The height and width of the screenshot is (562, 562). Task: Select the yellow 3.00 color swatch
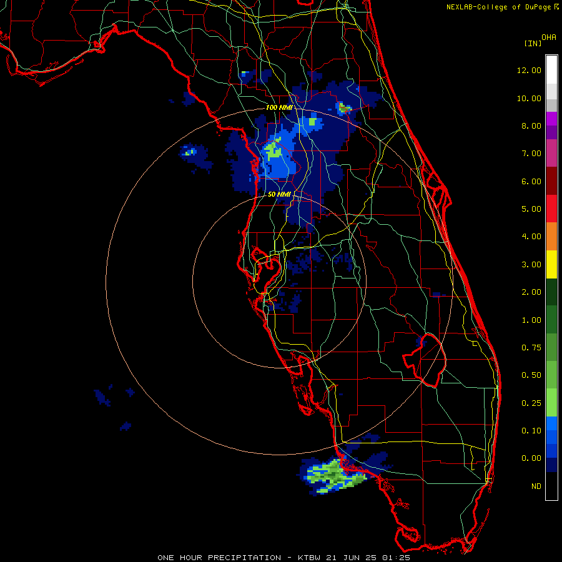click(551, 264)
